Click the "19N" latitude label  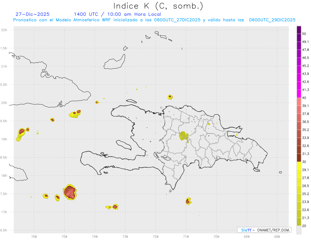pos(4,139)
